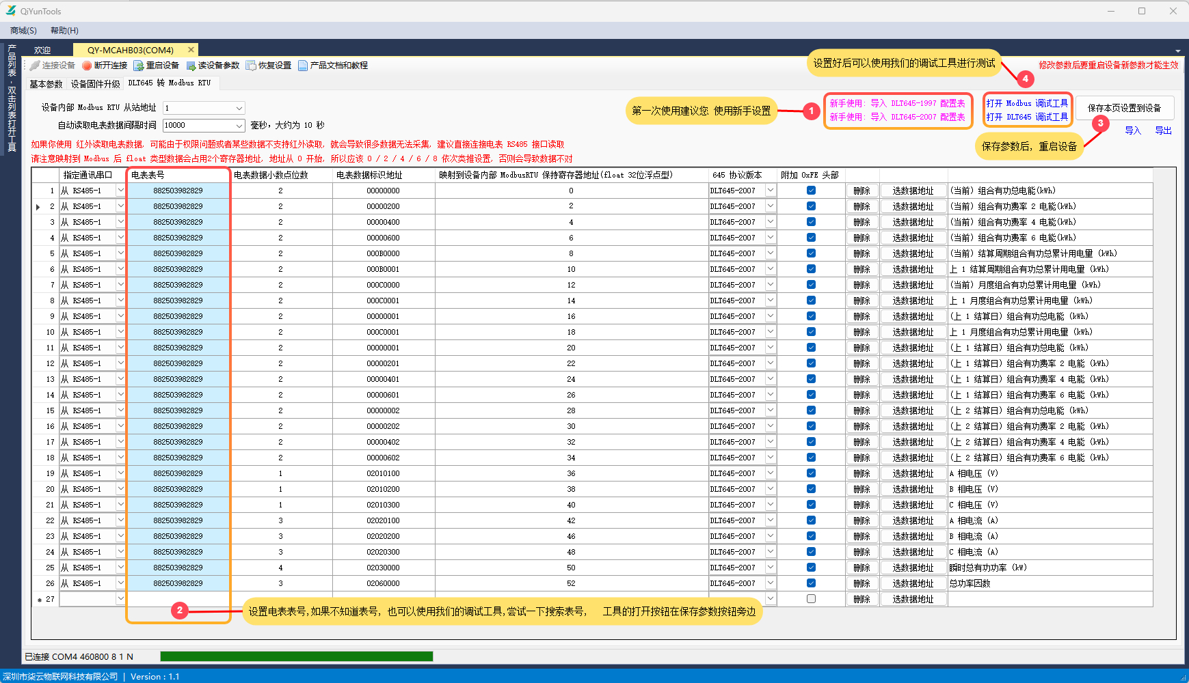Uncheck the 0xFE header checkbox on row 1

pos(811,190)
